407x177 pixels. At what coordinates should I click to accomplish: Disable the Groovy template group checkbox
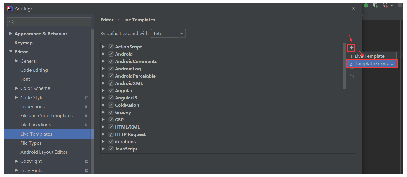coord(111,112)
